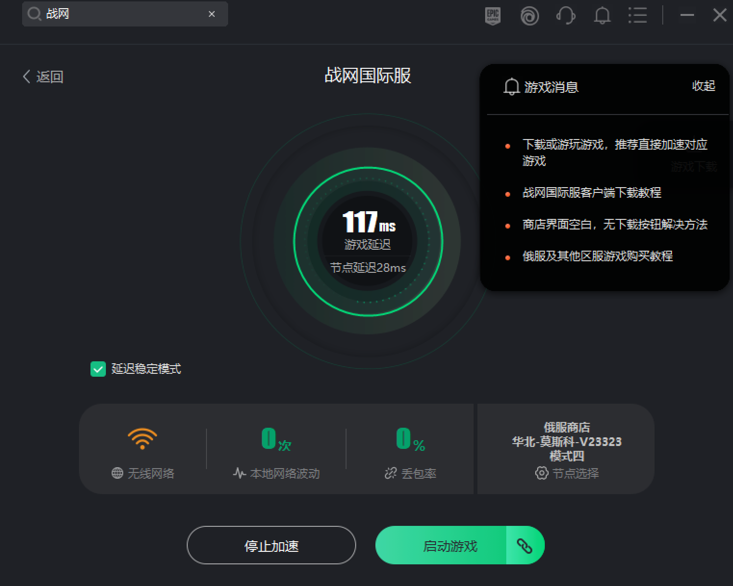Image resolution: width=733 pixels, height=586 pixels.
Task: Click the 无线网络 label
Action: pyautogui.click(x=151, y=473)
